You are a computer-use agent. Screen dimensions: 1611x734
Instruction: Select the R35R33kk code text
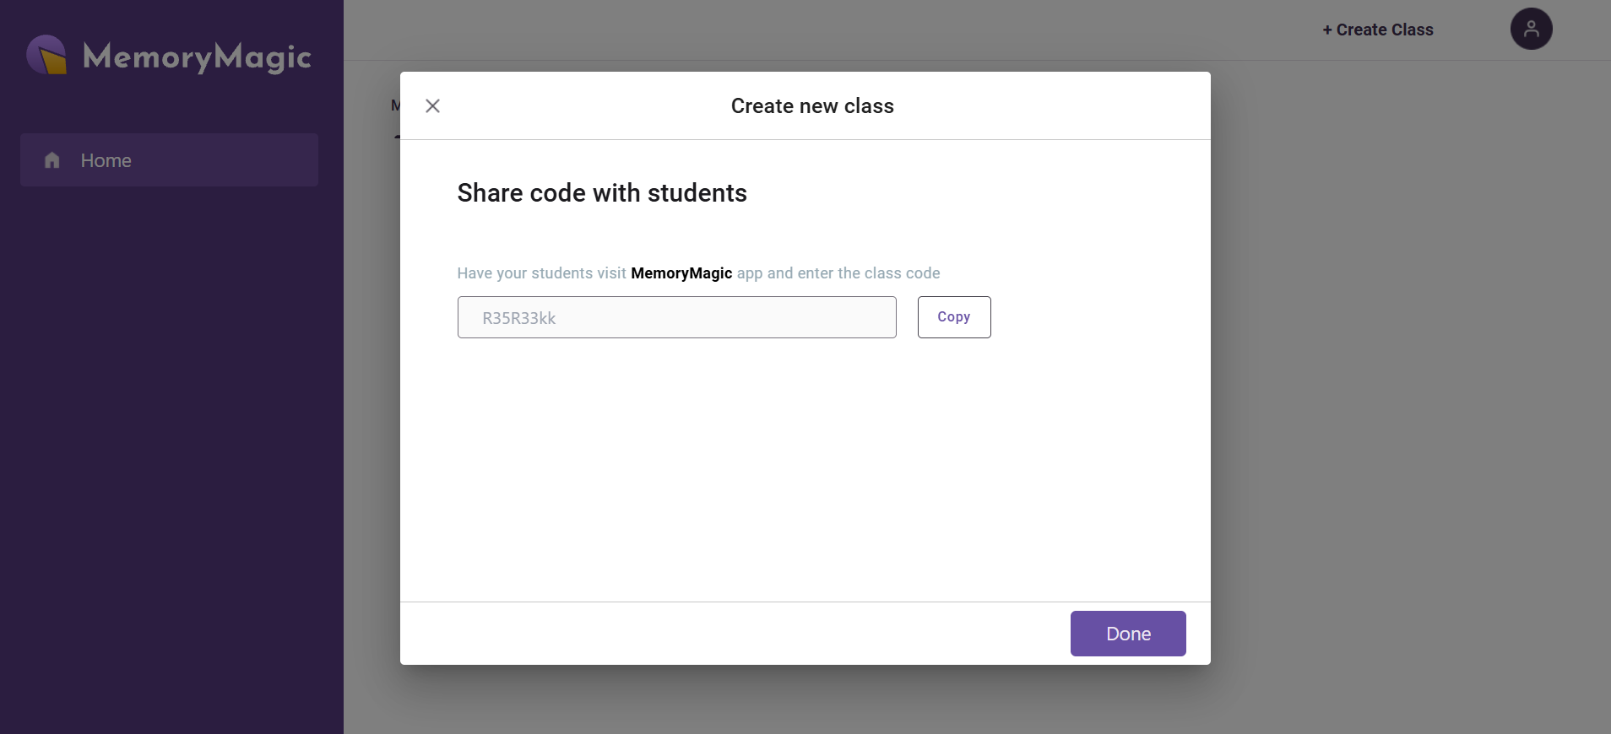click(519, 318)
